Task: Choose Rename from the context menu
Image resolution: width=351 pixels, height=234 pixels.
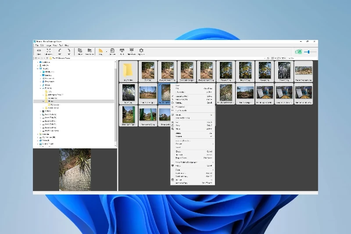Action: (179, 136)
